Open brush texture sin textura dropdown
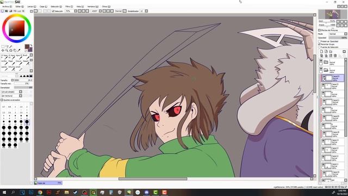Screen dimensions: 348x196 21,96
